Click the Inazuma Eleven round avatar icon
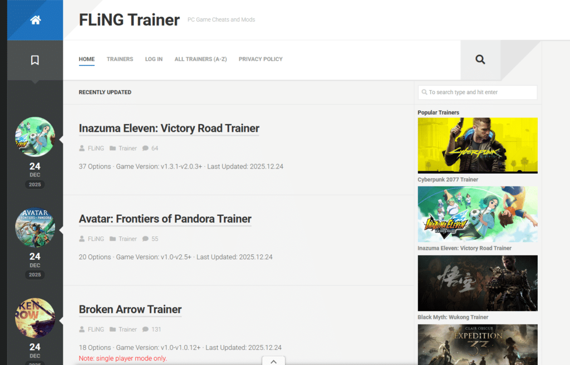570x365 pixels. pos(35,137)
